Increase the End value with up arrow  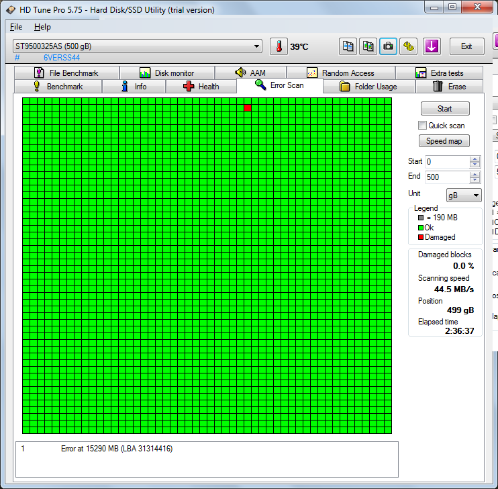coord(475,174)
